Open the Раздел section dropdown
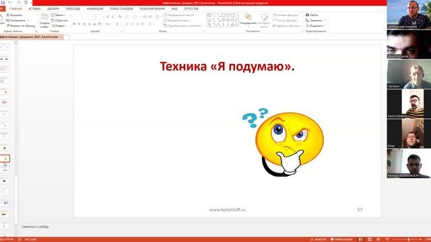The image size is (431, 242). coord(59,26)
